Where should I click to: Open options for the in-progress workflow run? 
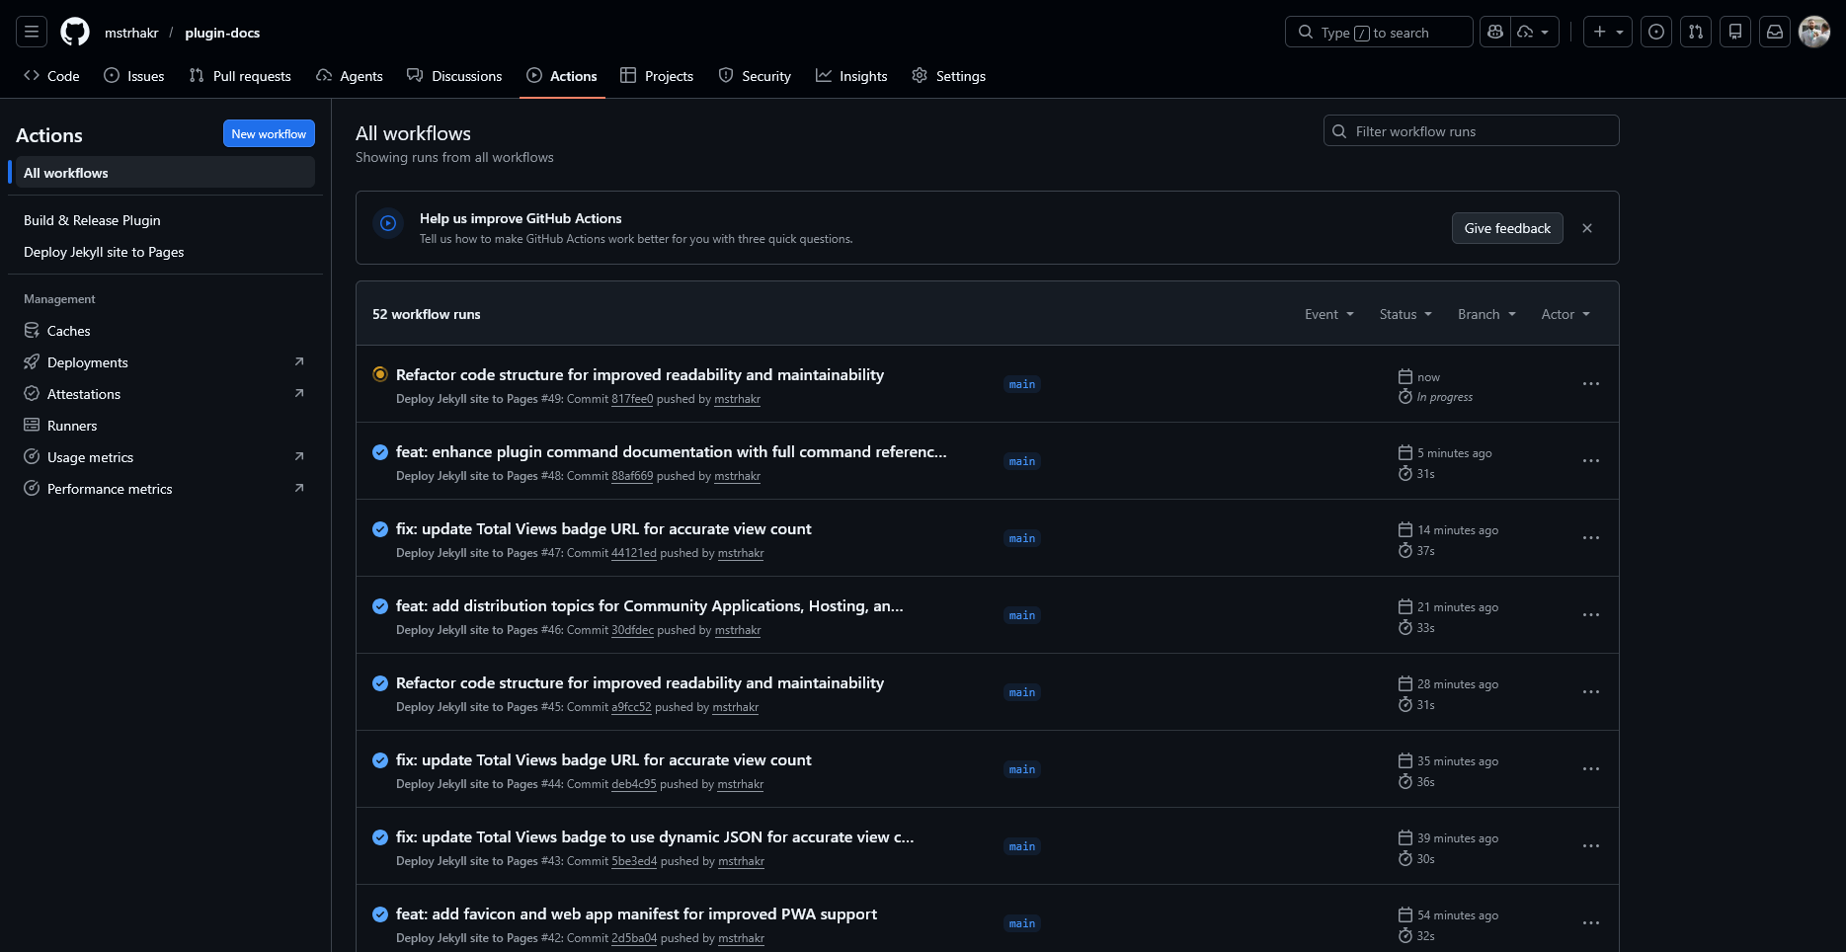(1590, 384)
